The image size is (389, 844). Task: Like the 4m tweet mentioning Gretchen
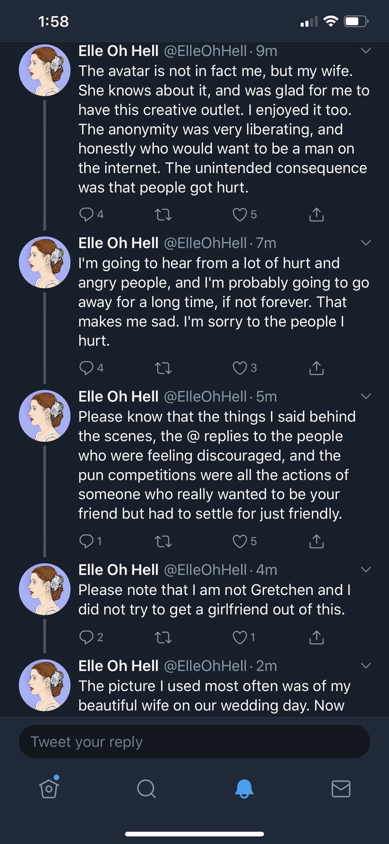tap(240, 637)
